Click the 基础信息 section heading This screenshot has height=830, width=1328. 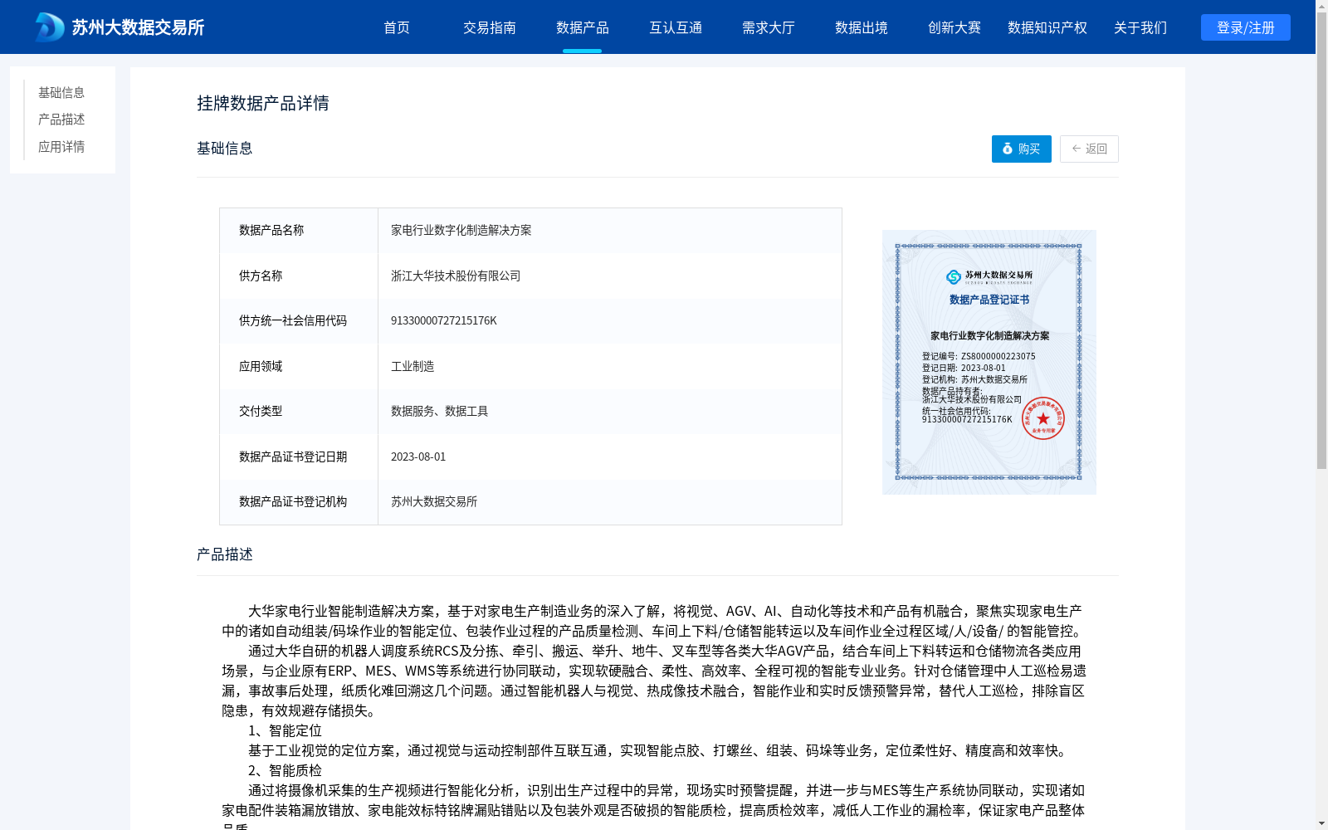[225, 148]
